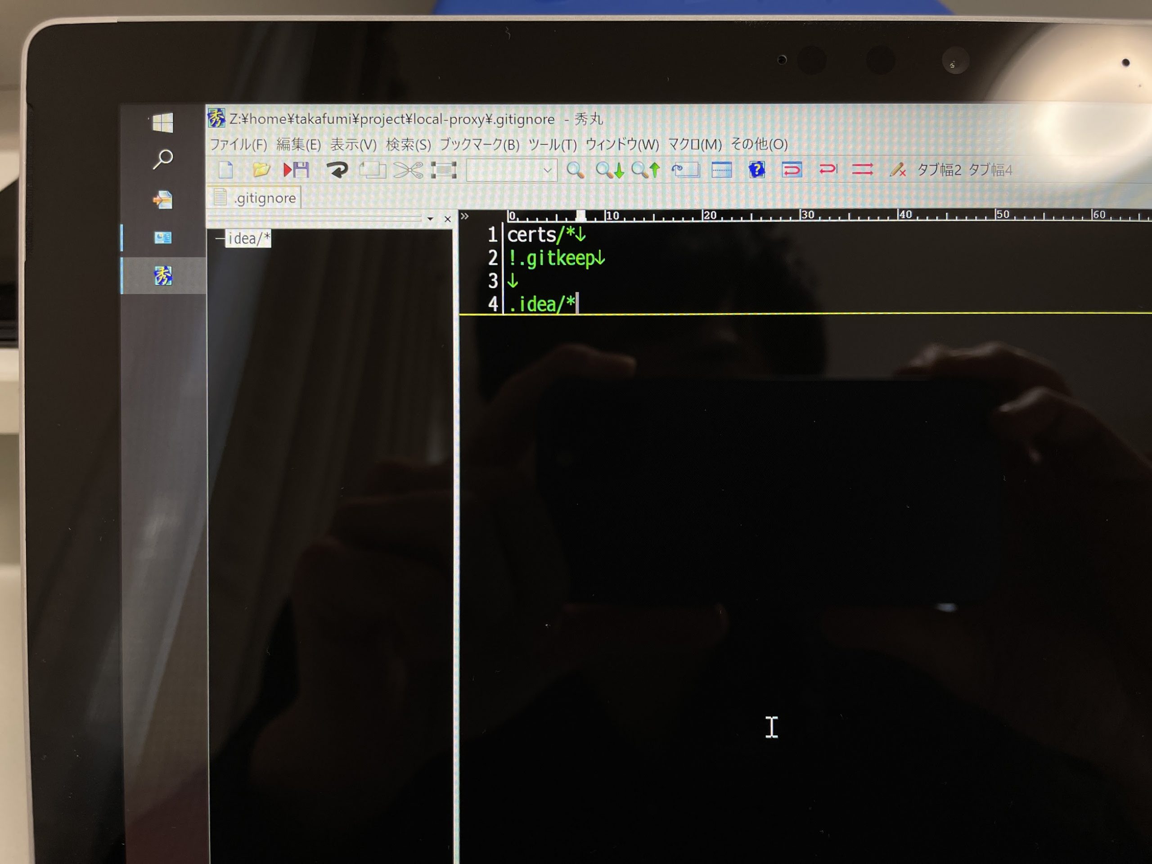Click the Cut scissors icon
Image resolution: width=1152 pixels, height=864 pixels.
(x=408, y=170)
